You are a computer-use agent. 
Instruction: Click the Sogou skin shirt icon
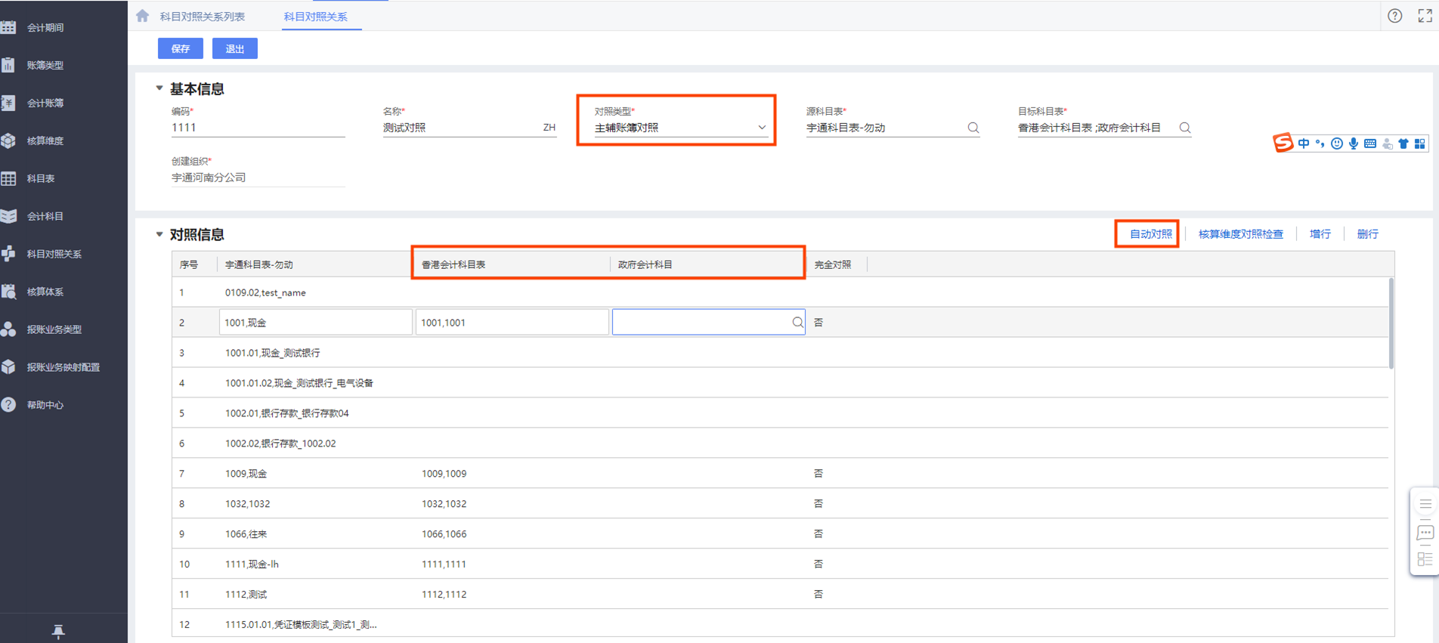point(1403,144)
